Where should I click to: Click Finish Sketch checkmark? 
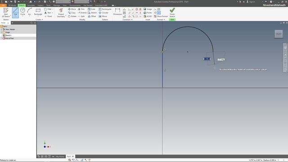[172, 13]
